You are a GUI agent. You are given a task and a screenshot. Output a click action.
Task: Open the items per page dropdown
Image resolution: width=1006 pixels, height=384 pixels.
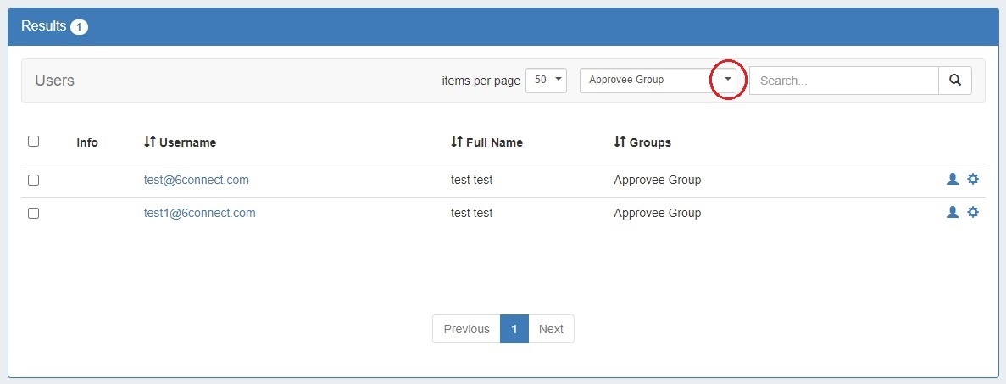click(x=546, y=81)
